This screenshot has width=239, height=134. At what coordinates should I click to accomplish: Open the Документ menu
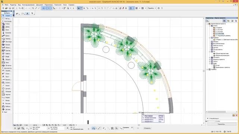tap(40, 5)
